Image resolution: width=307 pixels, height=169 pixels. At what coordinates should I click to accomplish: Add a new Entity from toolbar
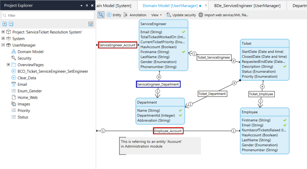114,15
